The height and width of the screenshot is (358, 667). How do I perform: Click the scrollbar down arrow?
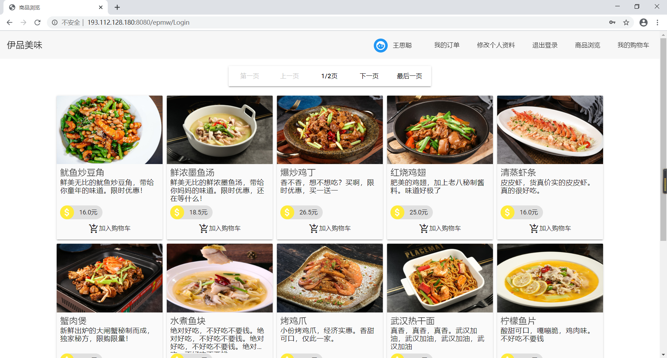point(663,355)
